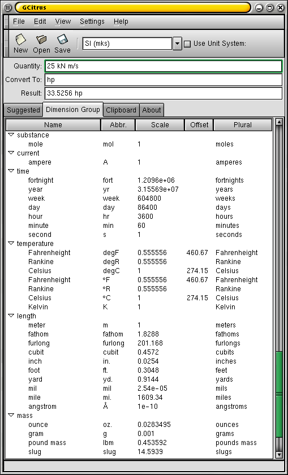Click the SI (mks) combo box text field
Image resolution: width=288 pixels, height=475 pixels.
127,44
